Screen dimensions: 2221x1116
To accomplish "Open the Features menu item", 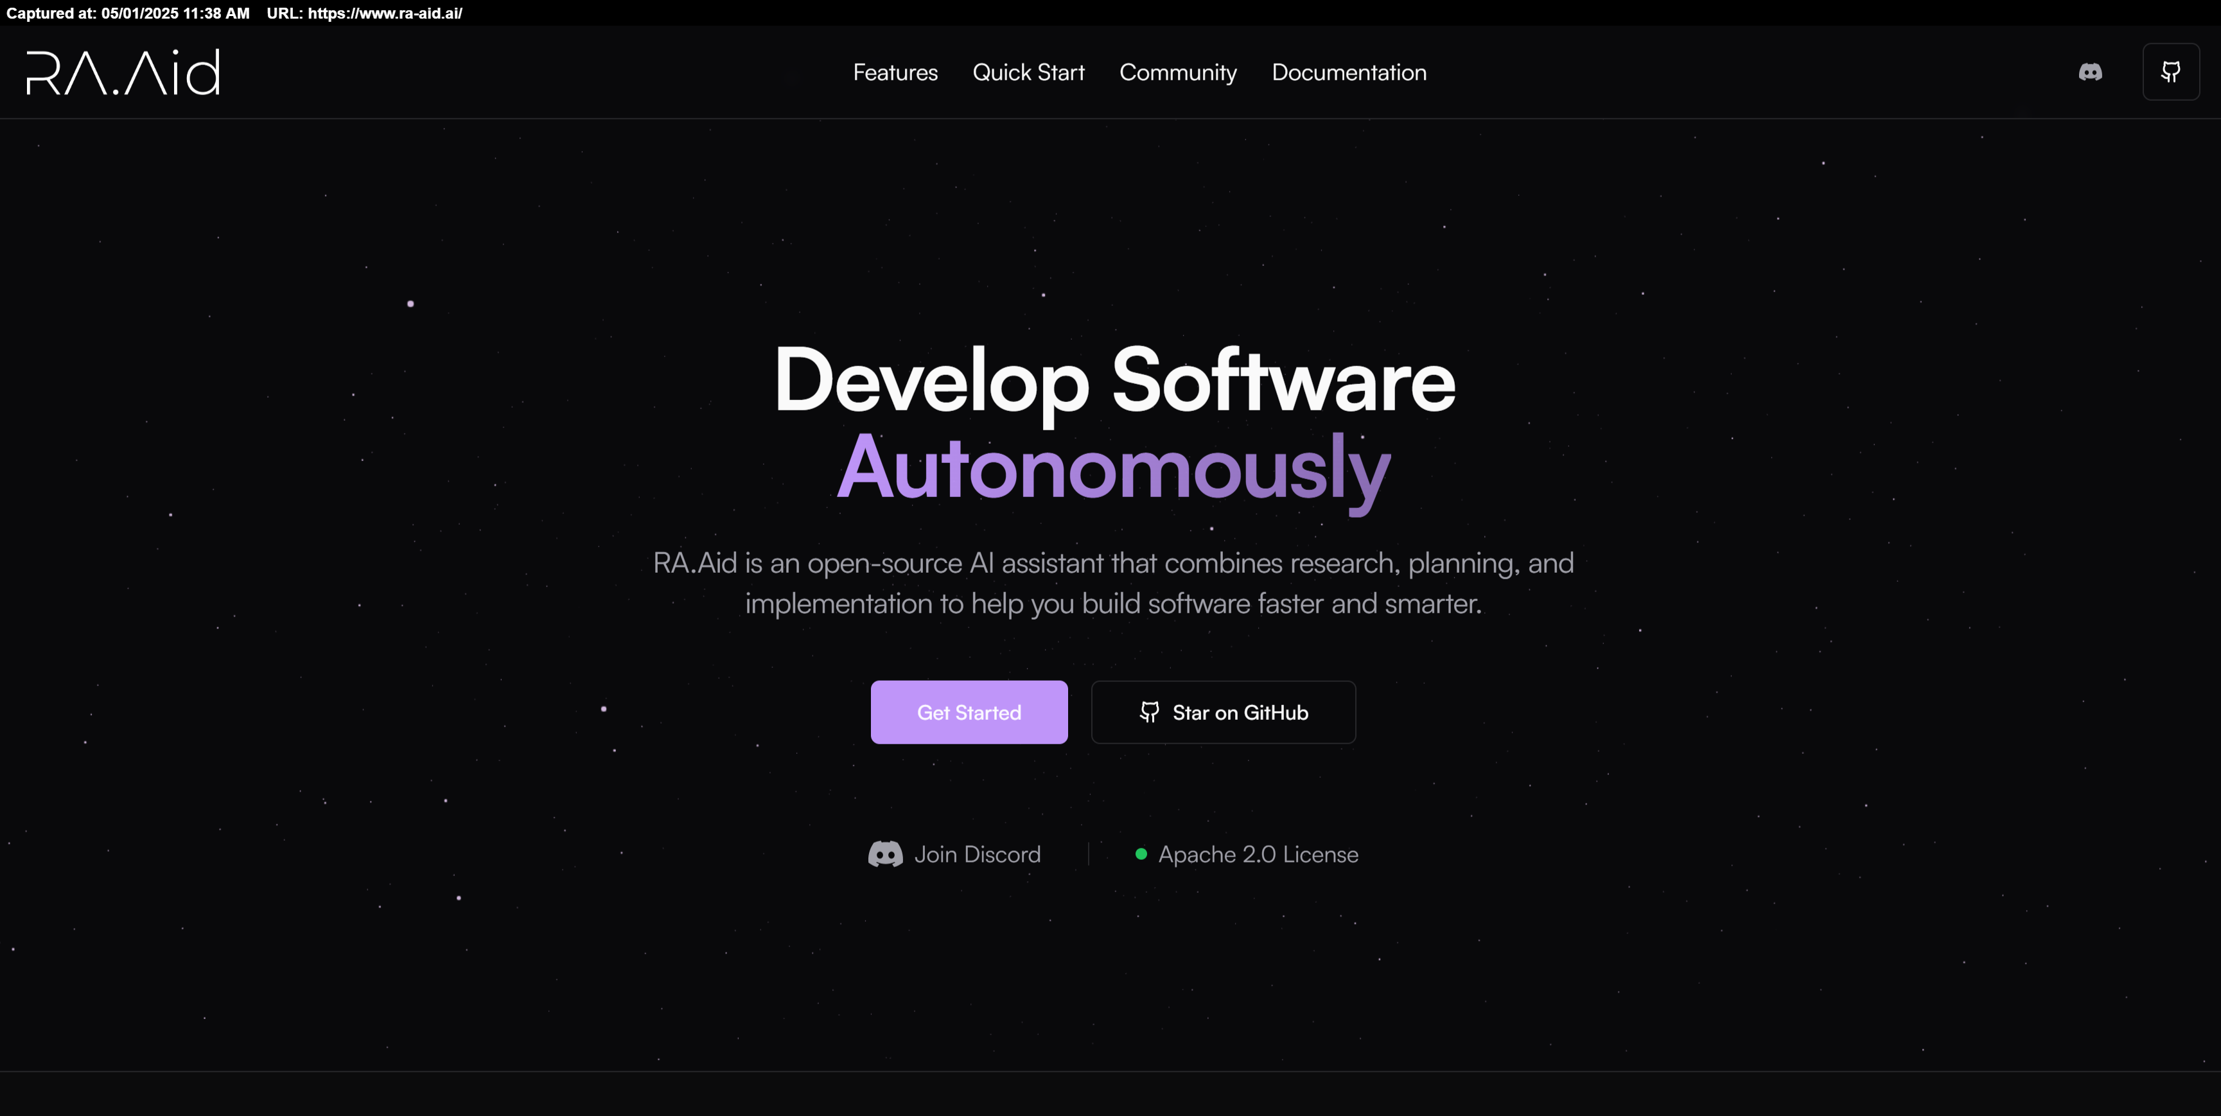I will (x=895, y=73).
